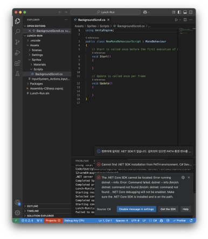Close BackgroundScroll.cs in Open Editors list
The width and height of the screenshot is (208, 239).
(30, 31)
